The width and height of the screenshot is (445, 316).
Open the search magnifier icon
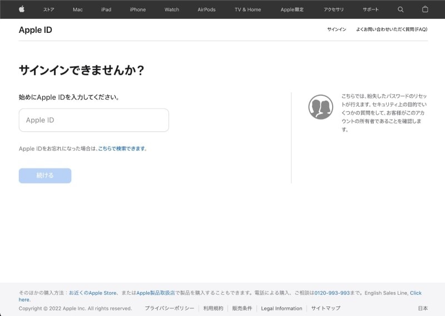(400, 9)
